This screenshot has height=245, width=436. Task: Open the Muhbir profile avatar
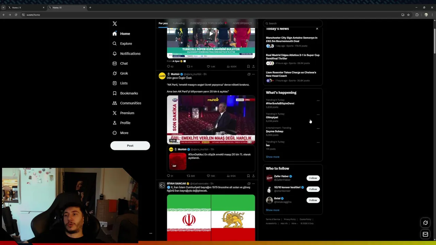click(162, 76)
